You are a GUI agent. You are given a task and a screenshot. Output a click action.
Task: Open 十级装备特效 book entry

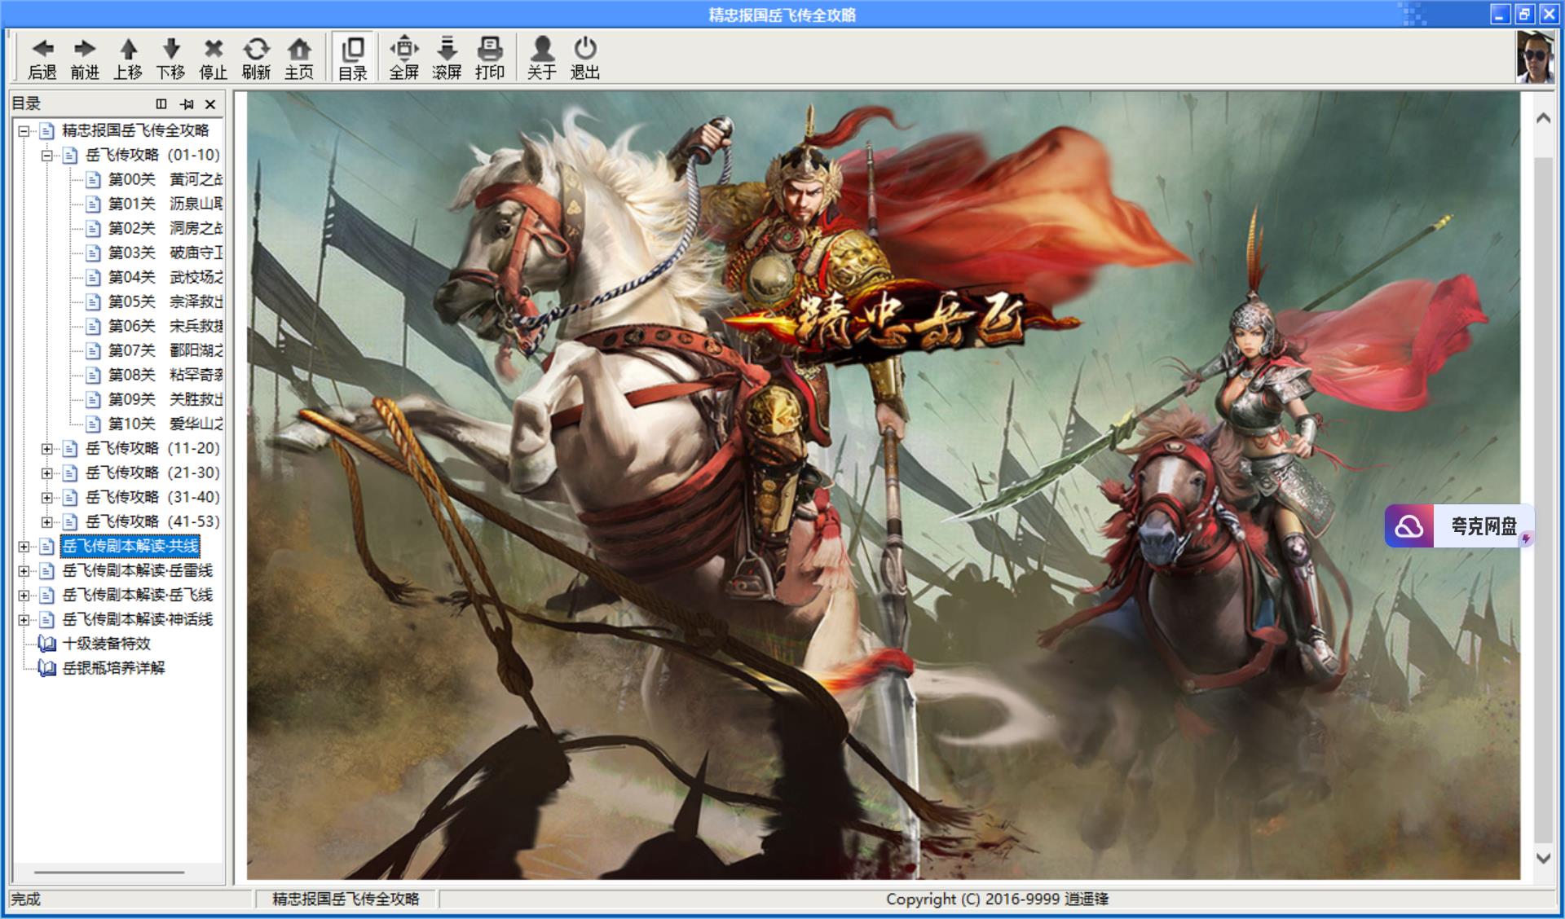pos(107,644)
